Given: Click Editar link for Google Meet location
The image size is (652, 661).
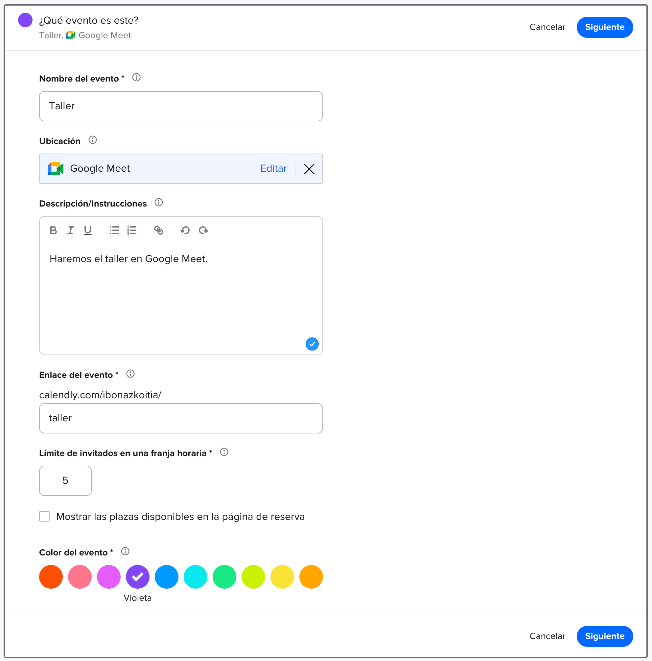Looking at the screenshot, I should tap(273, 168).
